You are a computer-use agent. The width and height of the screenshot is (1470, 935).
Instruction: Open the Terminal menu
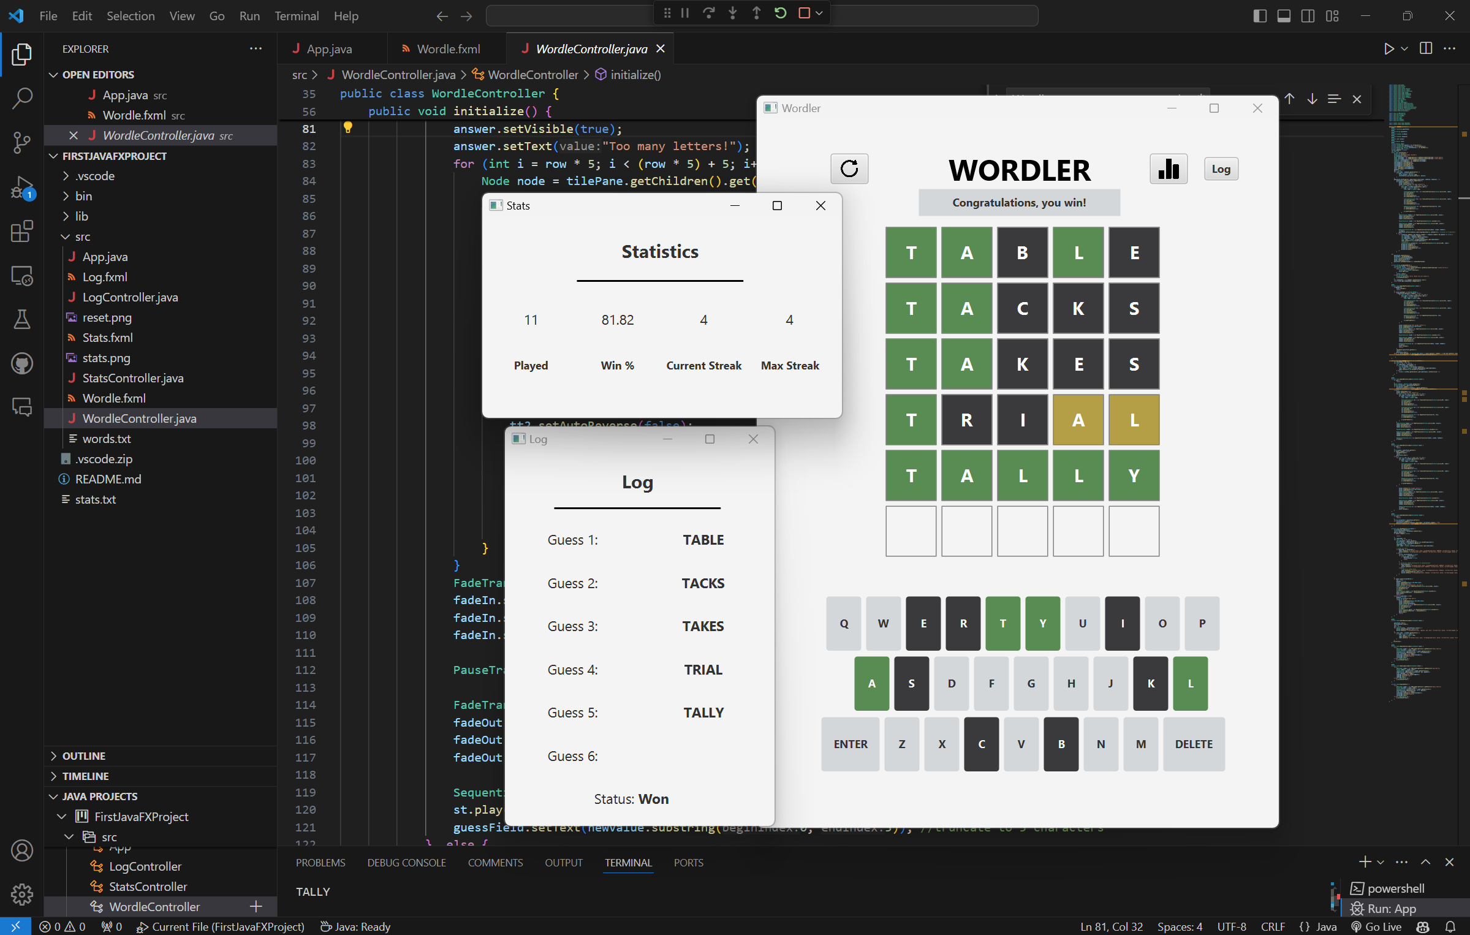(297, 16)
